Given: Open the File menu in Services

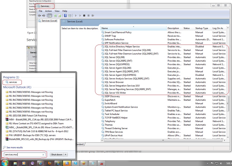Looking at the screenshot, I should 40,11.
